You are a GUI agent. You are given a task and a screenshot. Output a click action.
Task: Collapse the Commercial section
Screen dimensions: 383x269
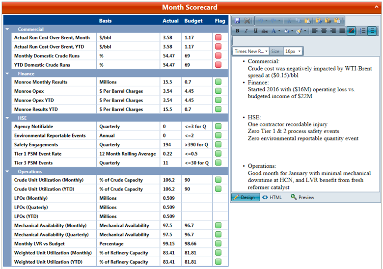(x=7, y=29)
